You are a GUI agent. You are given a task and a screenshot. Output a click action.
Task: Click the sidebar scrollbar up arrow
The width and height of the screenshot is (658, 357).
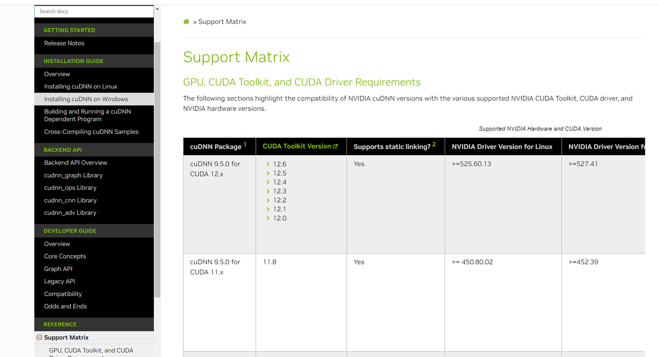157,9
